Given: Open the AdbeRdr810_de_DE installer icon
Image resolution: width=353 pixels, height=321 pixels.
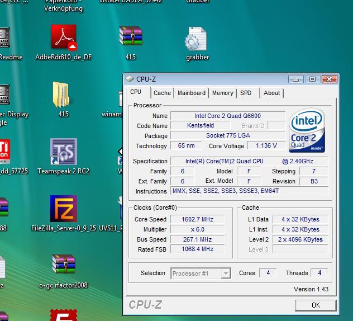Looking at the screenshot, I should pyautogui.click(x=63, y=38).
